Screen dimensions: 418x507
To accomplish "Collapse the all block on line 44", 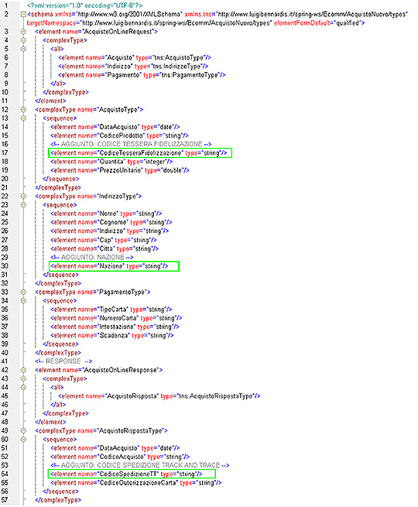I will [23, 387].
